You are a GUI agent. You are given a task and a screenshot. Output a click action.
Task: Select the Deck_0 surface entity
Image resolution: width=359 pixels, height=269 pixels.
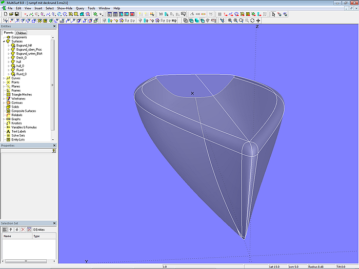[x=22, y=58]
